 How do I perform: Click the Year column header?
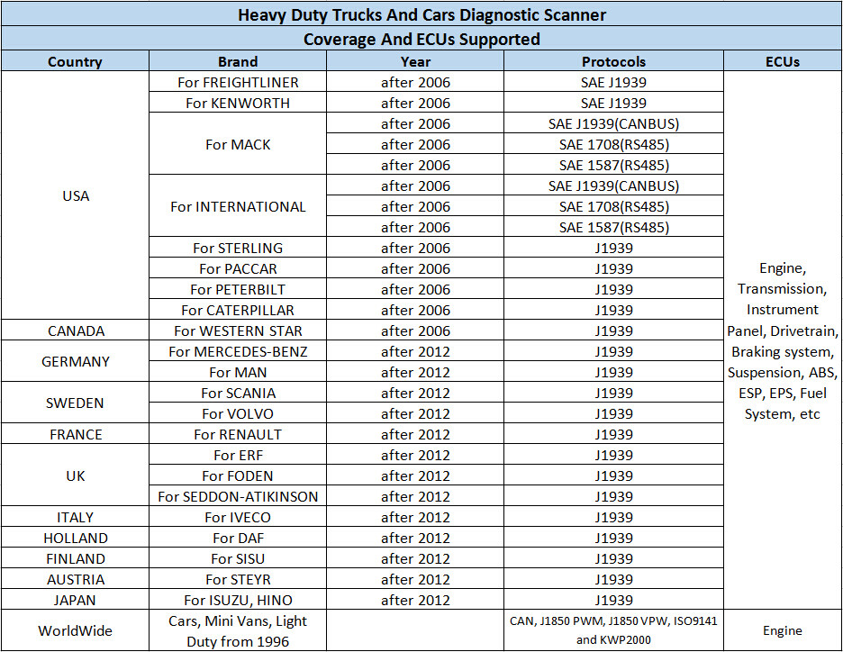pyautogui.click(x=415, y=61)
